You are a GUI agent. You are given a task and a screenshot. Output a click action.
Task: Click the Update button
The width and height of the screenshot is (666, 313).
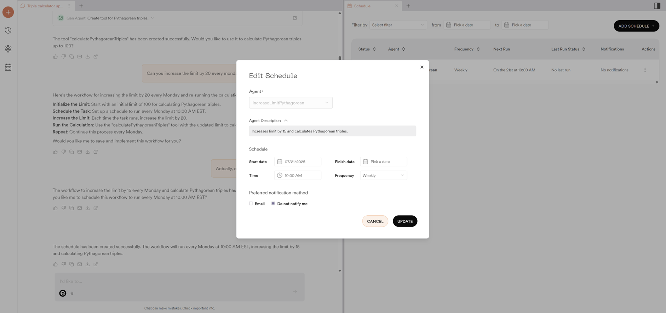(405, 221)
